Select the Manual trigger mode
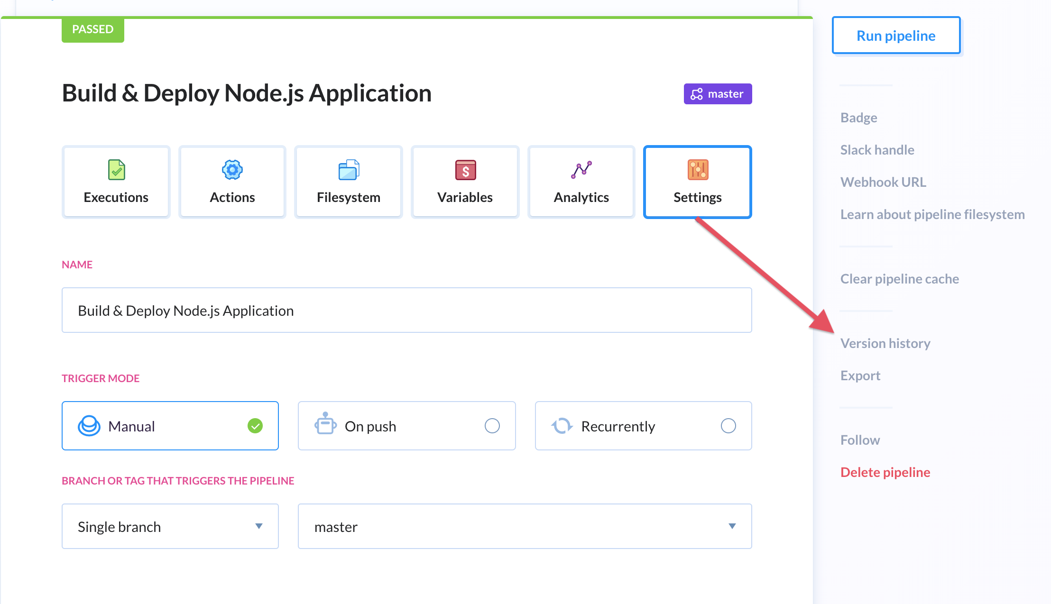Image resolution: width=1051 pixels, height=604 pixels. click(x=170, y=426)
